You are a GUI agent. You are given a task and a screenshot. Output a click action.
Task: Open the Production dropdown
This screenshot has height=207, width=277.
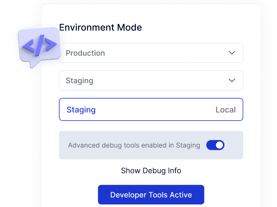coord(151,53)
